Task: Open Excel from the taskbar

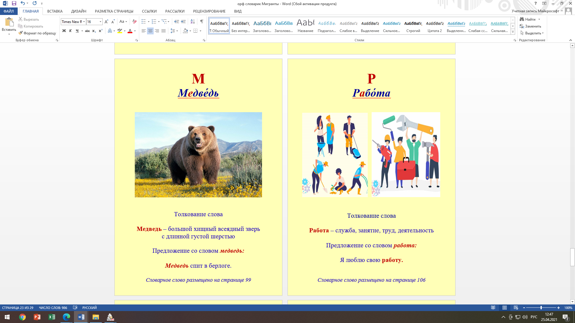Action: click(52, 317)
